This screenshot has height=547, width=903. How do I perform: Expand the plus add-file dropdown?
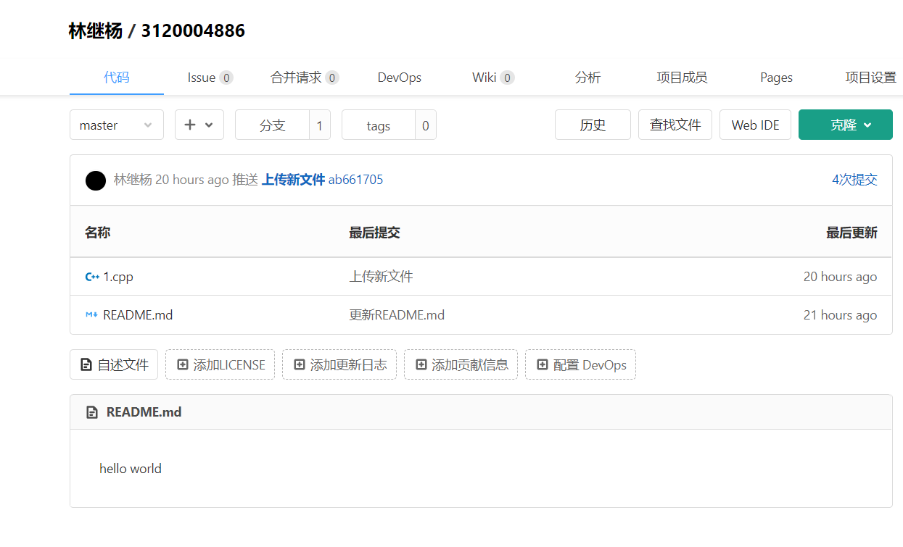pos(199,125)
